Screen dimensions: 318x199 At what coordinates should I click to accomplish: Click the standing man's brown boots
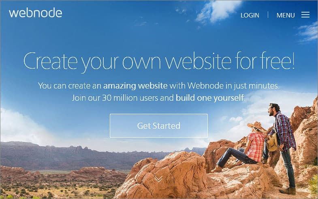tap(288, 191)
